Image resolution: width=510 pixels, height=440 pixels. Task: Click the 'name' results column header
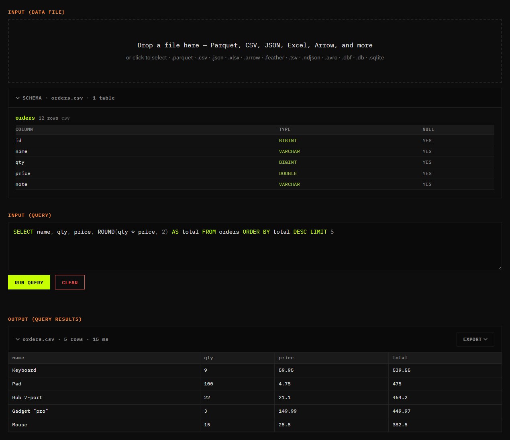tap(104, 358)
